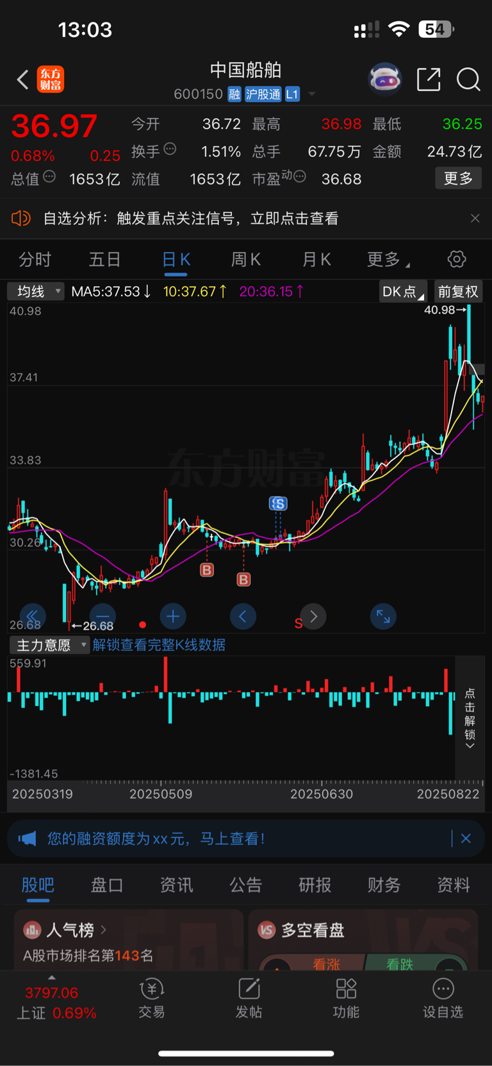Open the 多空看盘 VS card
The width and height of the screenshot is (492, 1066).
(363, 940)
